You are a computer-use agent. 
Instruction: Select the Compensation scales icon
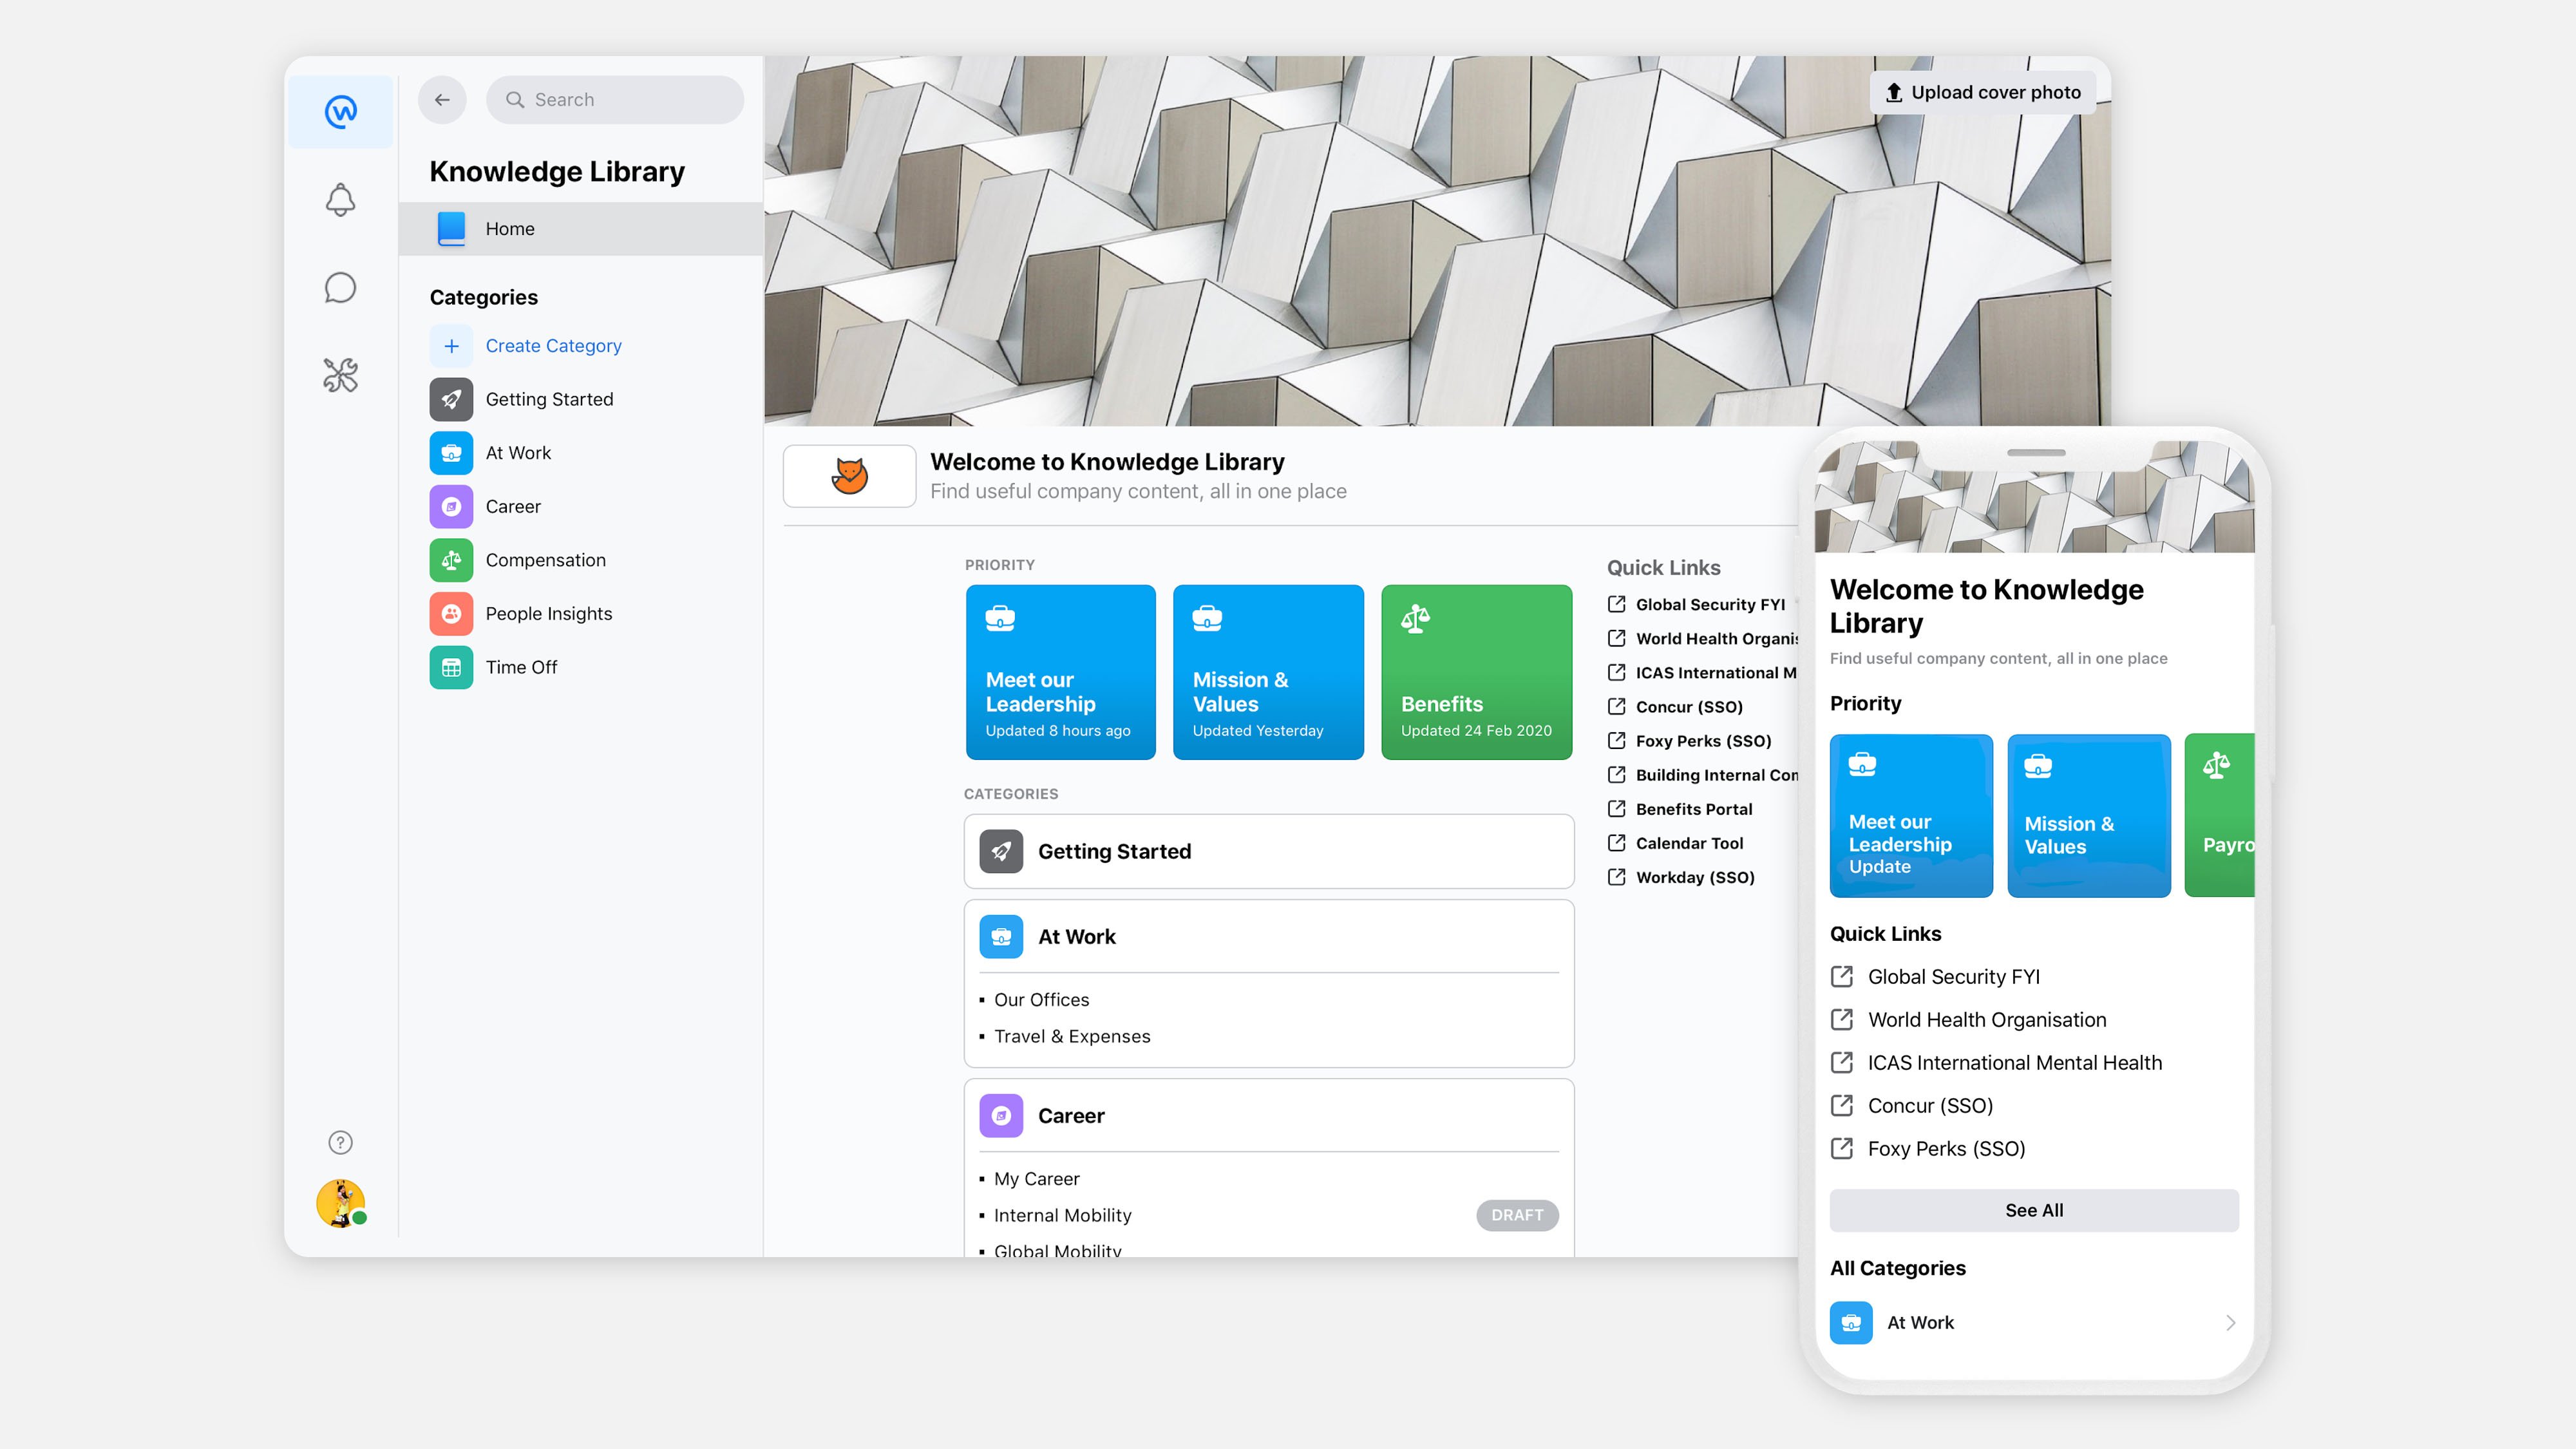(451, 560)
